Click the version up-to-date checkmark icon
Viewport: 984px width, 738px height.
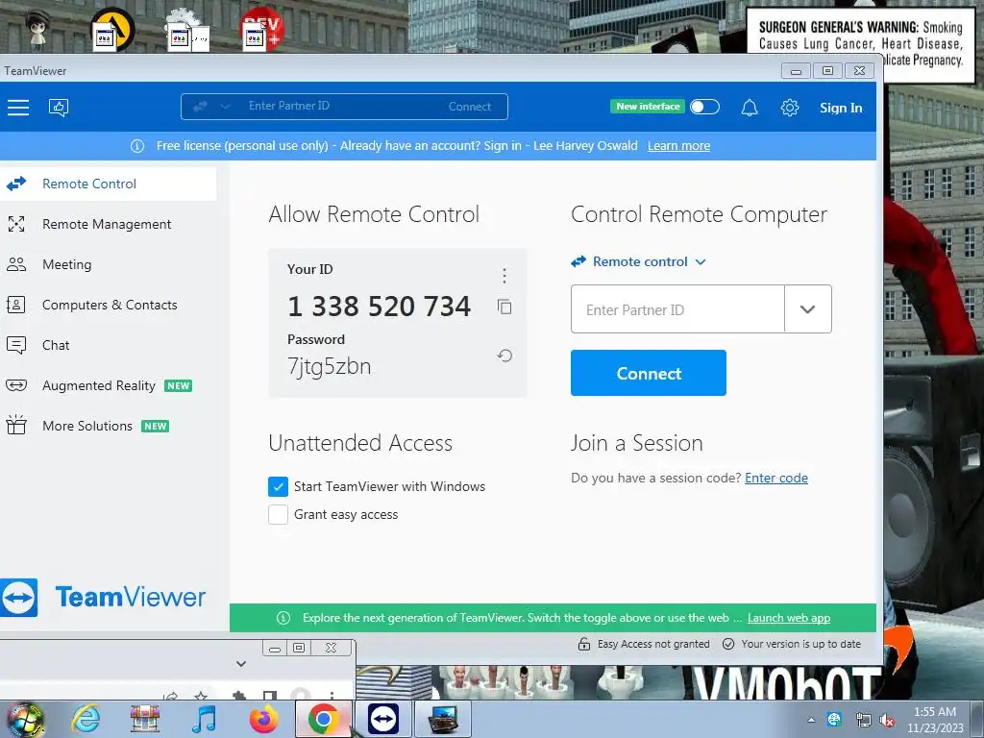tap(728, 644)
